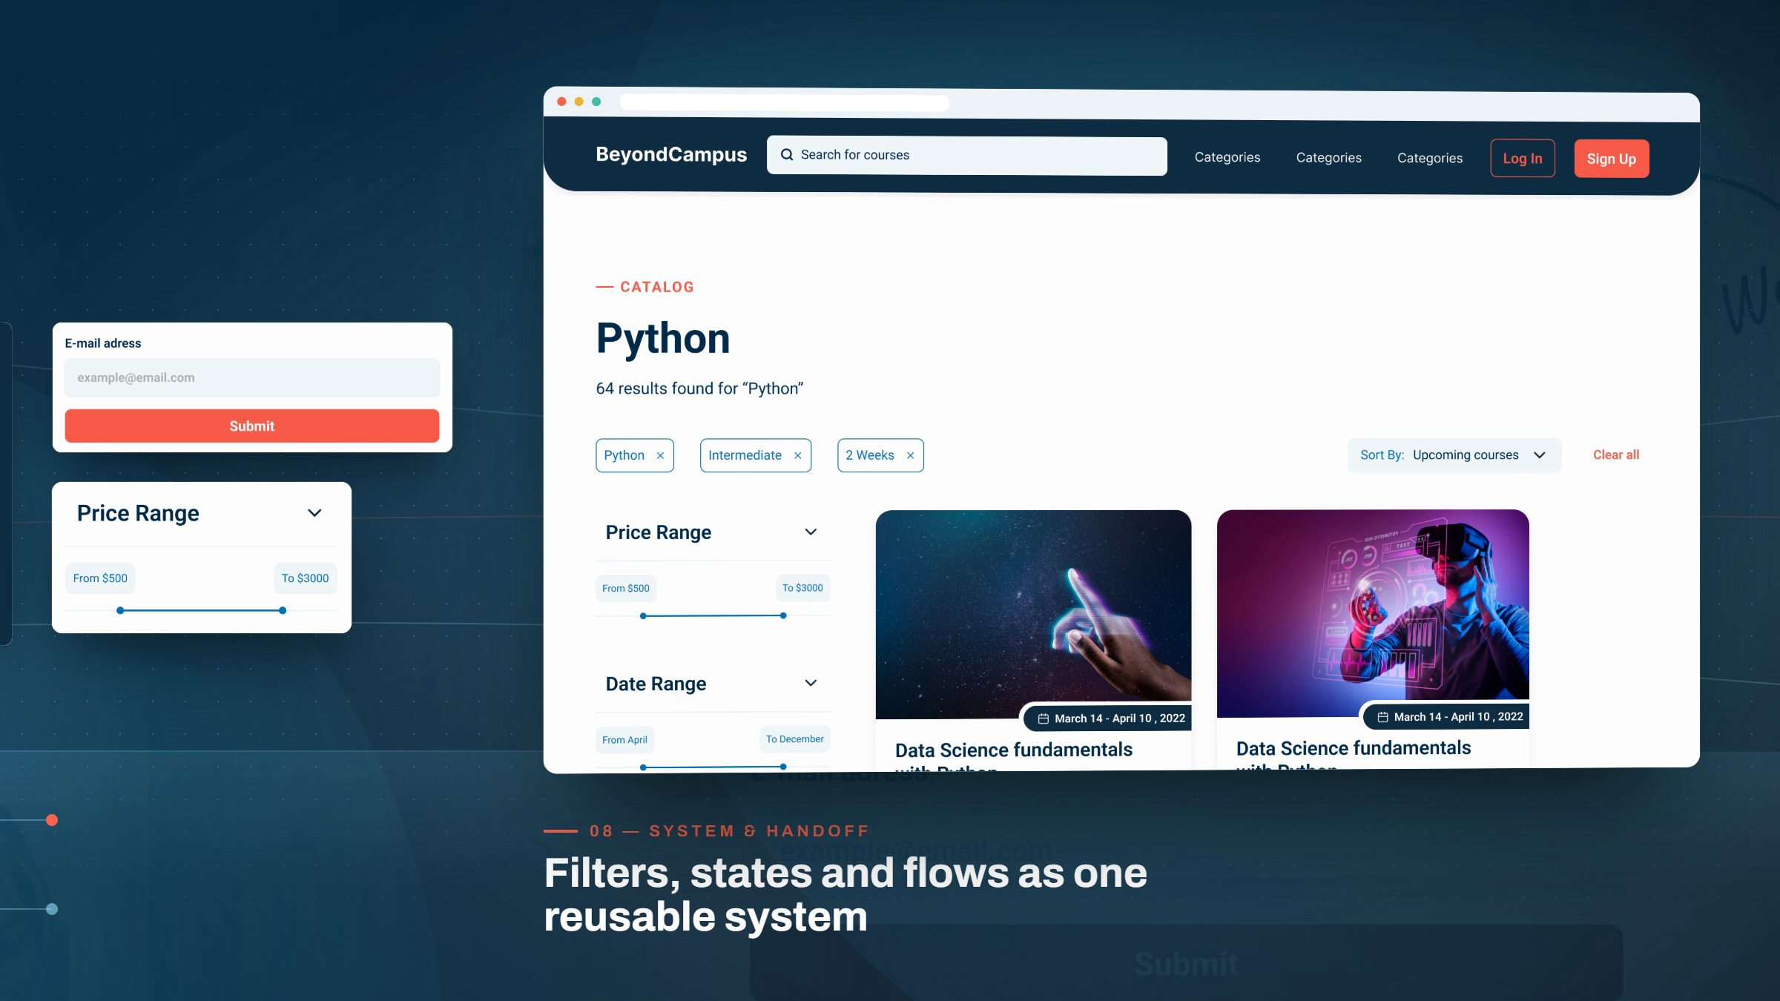Click the Clear all link
The image size is (1780, 1001).
[1616, 455]
